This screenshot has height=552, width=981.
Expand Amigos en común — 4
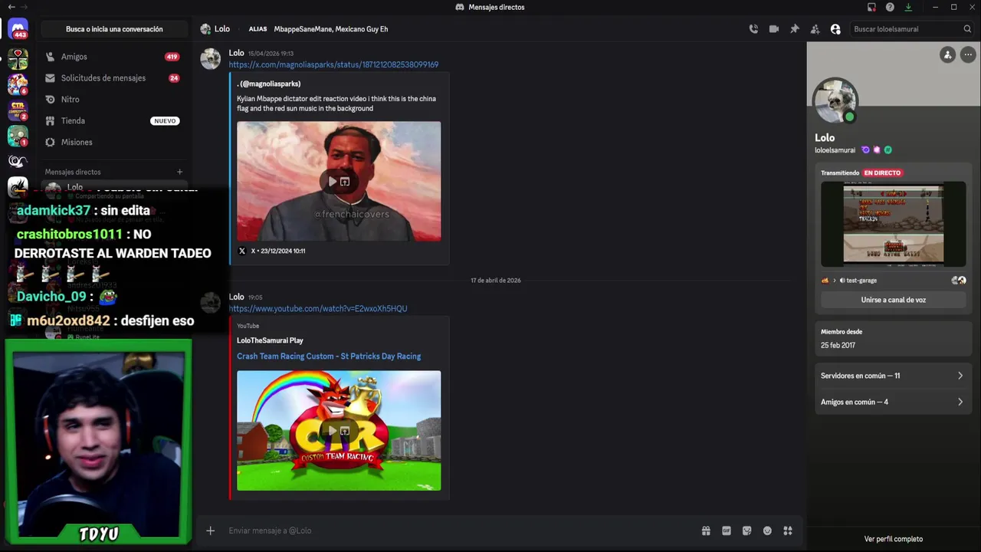(893, 402)
